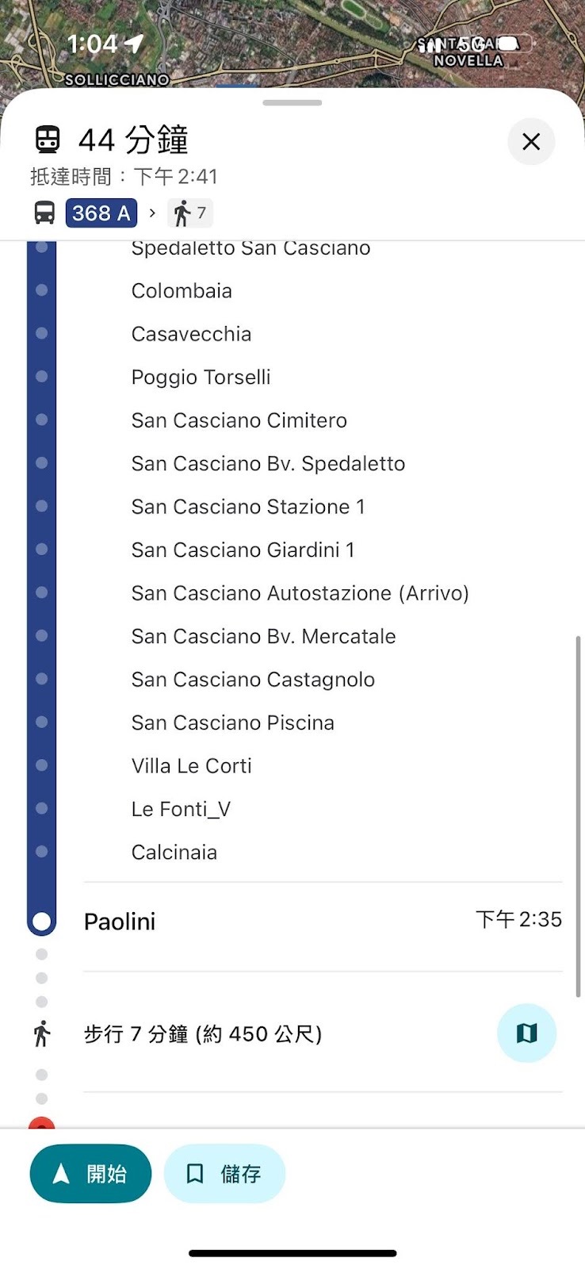Select San Casciano Autostazione (Arrivo) stop
The height and width of the screenshot is (1269, 585).
tap(300, 593)
